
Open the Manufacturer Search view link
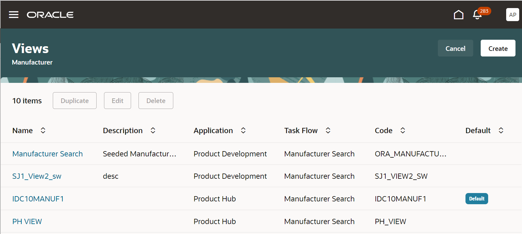pyautogui.click(x=48, y=154)
